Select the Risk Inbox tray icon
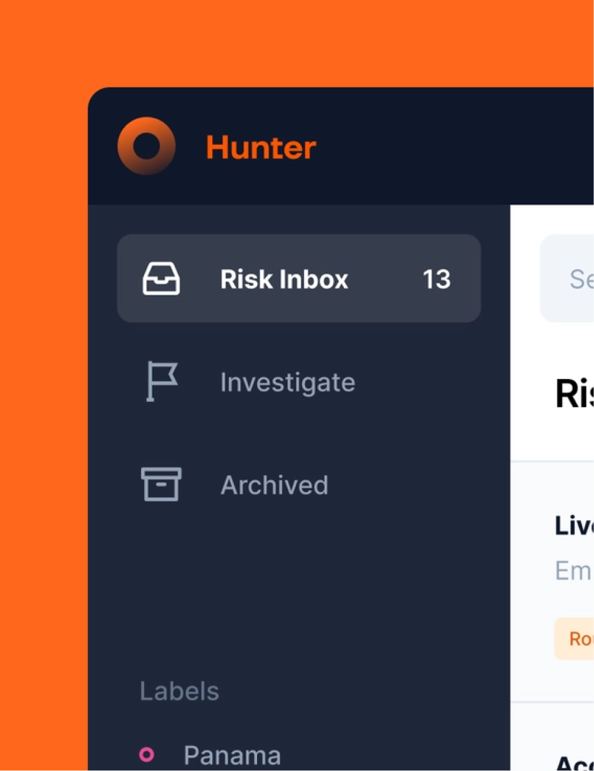The image size is (594, 771). tap(161, 278)
